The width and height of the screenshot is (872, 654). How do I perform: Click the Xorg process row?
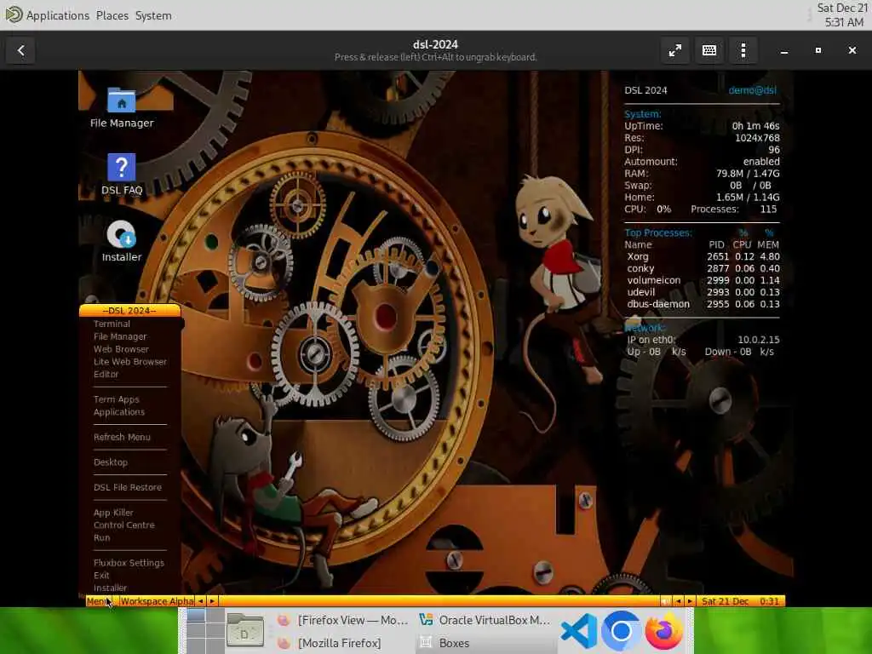[703, 256]
